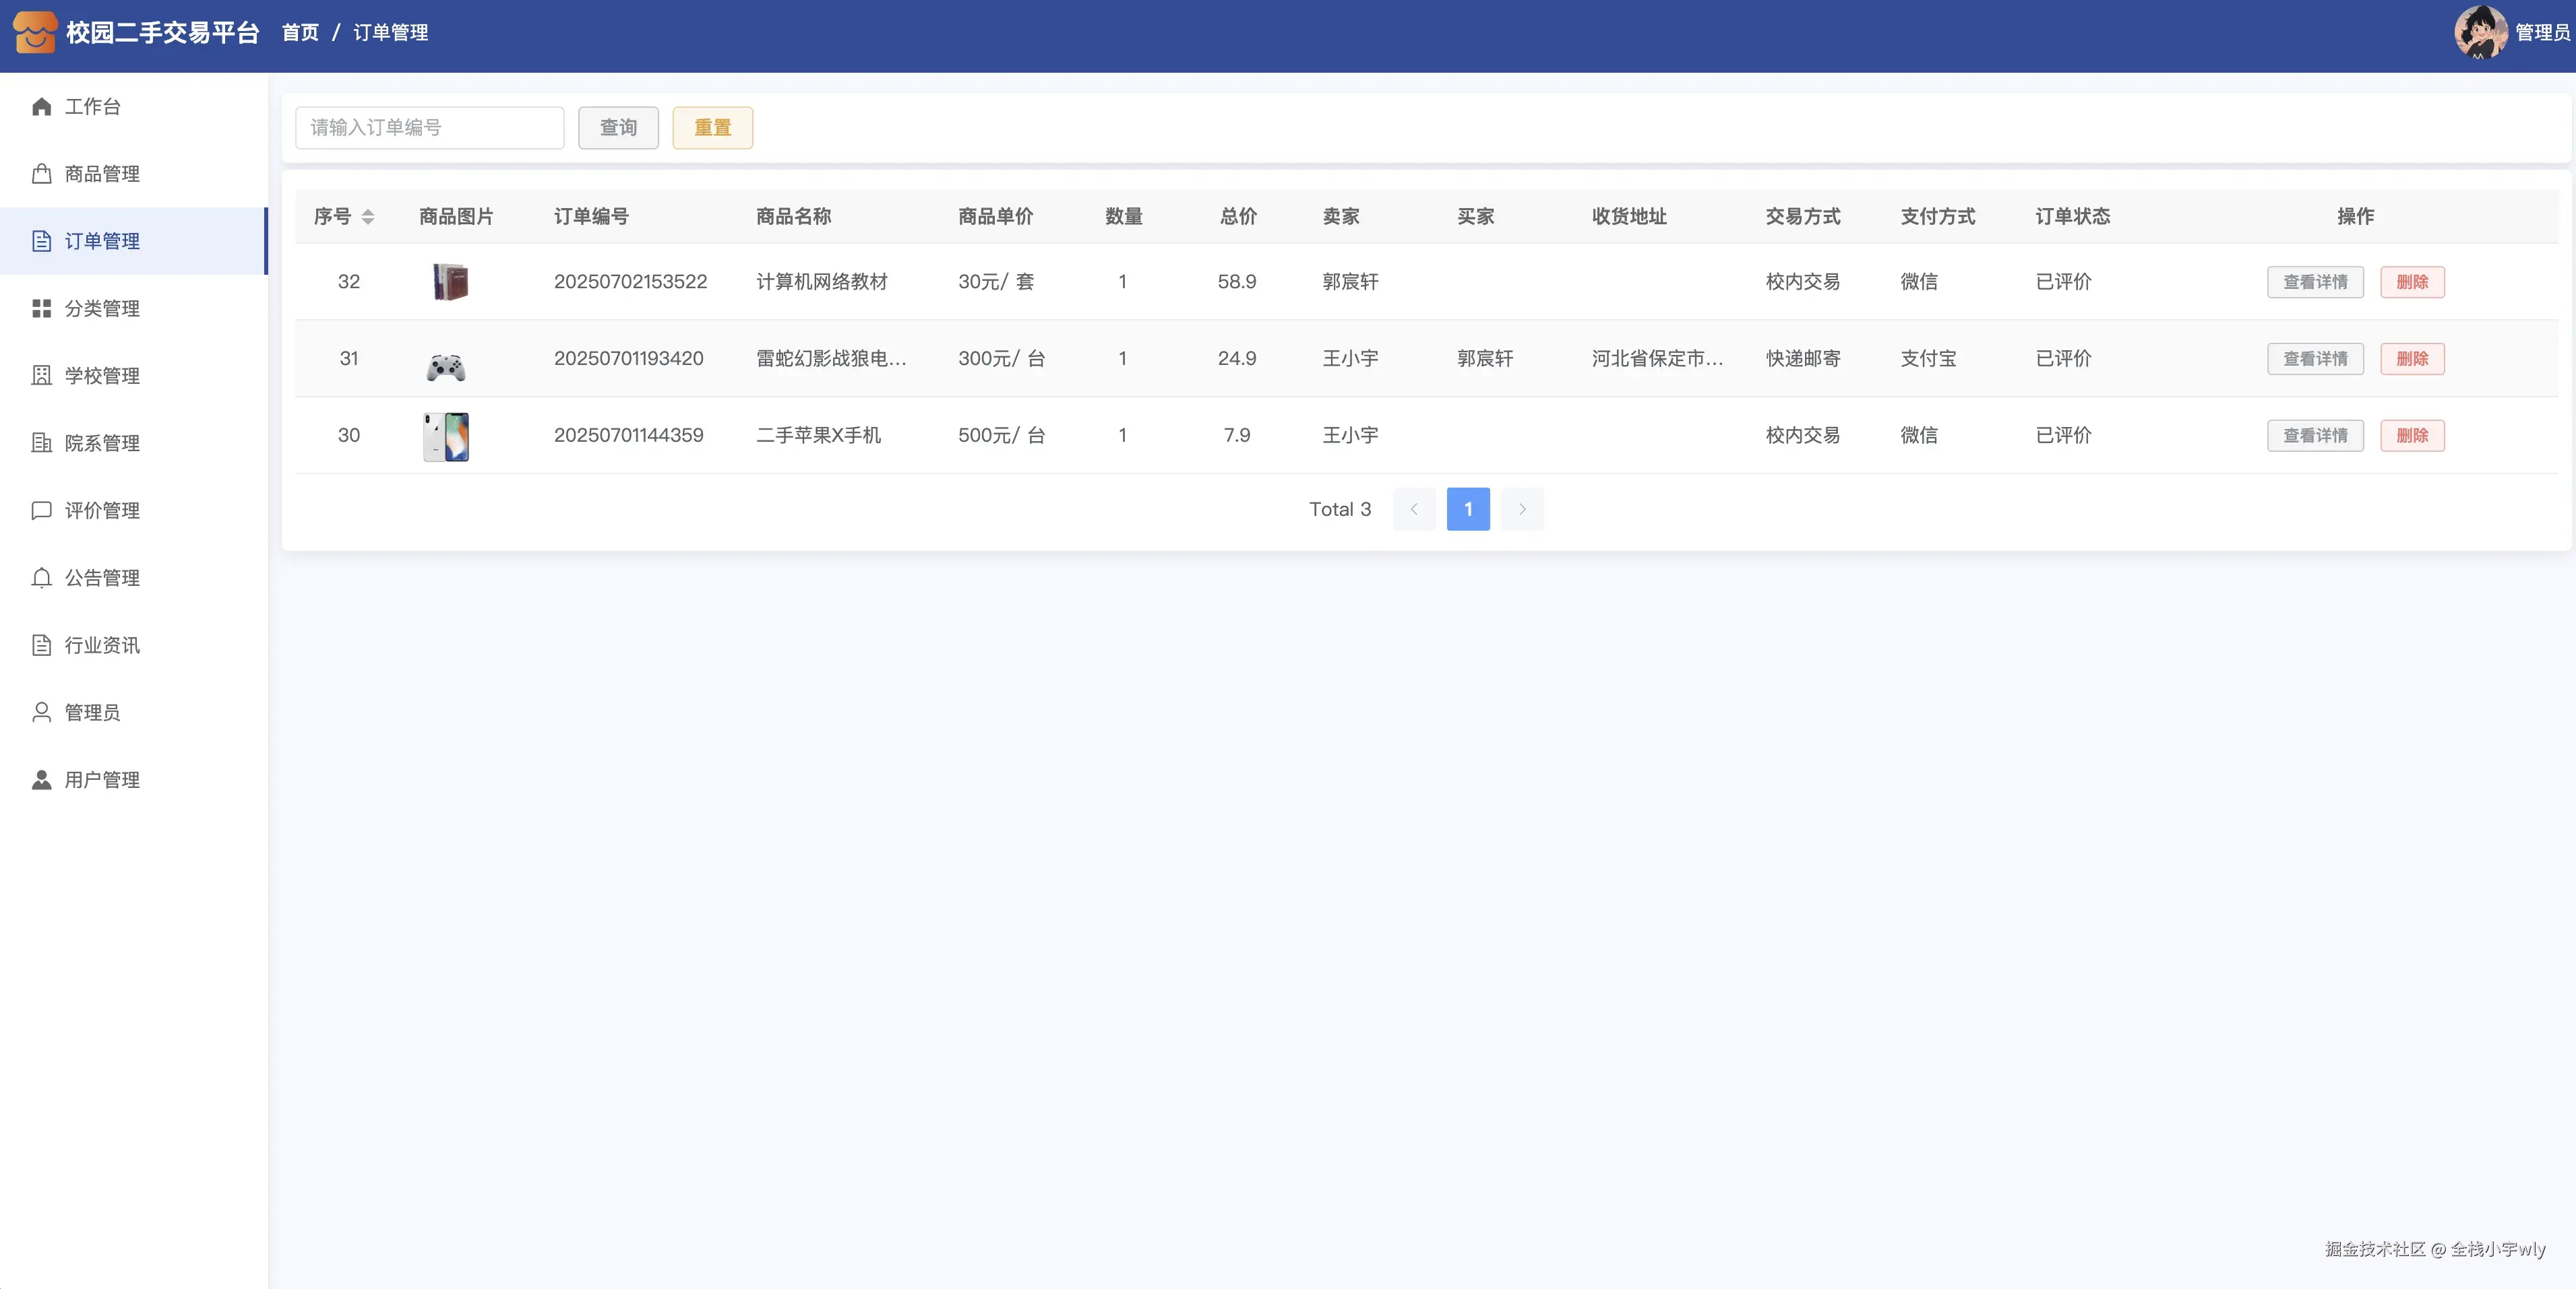Image resolution: width=2576 pixels, height=1289 pixels.
Task: Click the shopping bag icon for 商品管理
Action: (41, 174)
